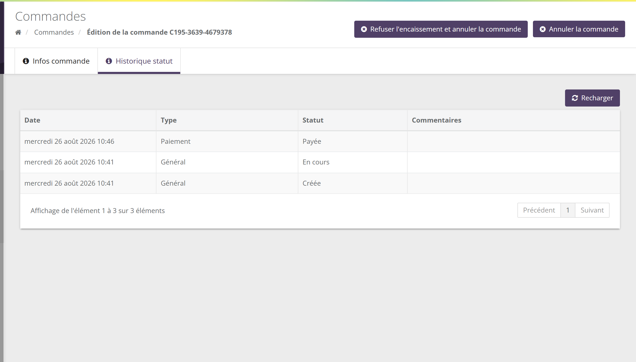Click the 'Commandes' page heading
636x362 pixels.
click(x=50, y=16)
